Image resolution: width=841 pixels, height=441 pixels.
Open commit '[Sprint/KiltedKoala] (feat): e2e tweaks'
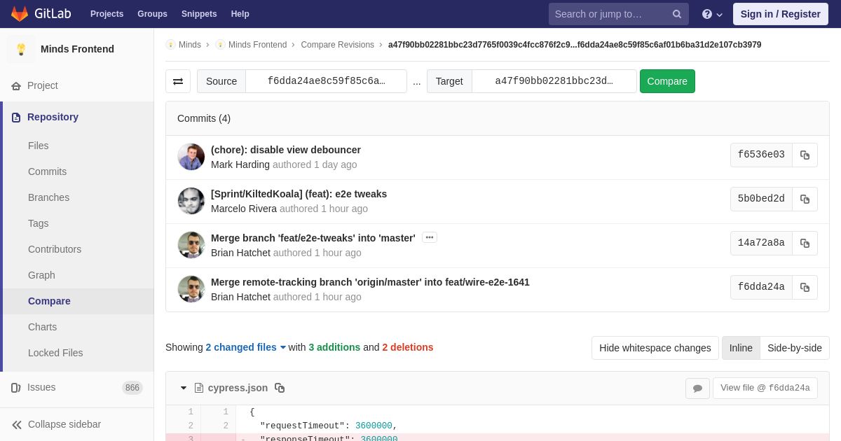(299, 194)
